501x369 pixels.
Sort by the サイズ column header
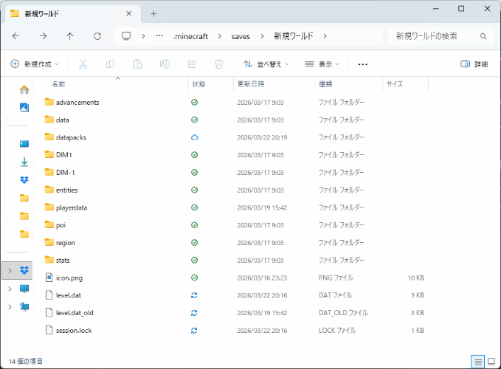(395, 84)
